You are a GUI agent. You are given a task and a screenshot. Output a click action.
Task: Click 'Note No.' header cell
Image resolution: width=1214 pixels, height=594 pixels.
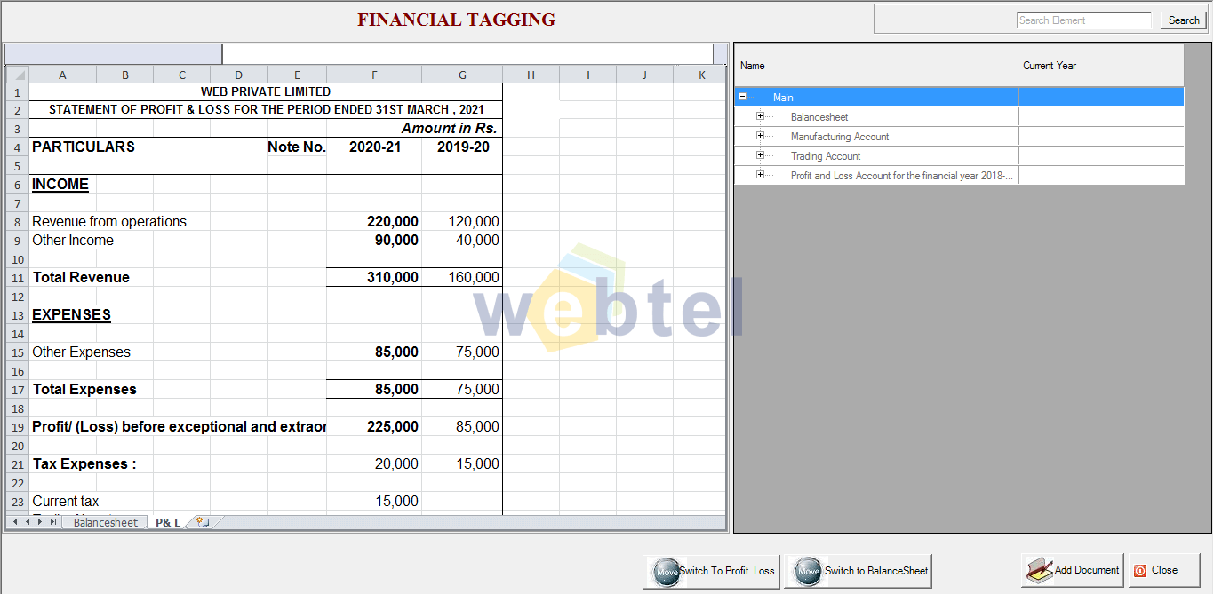pos(297,147)
